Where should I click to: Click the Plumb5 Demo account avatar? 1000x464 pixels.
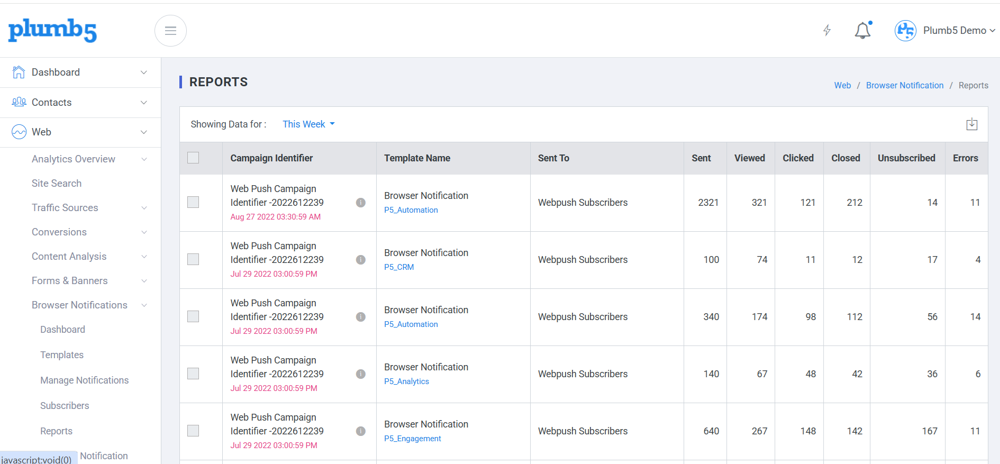point(905,30)
